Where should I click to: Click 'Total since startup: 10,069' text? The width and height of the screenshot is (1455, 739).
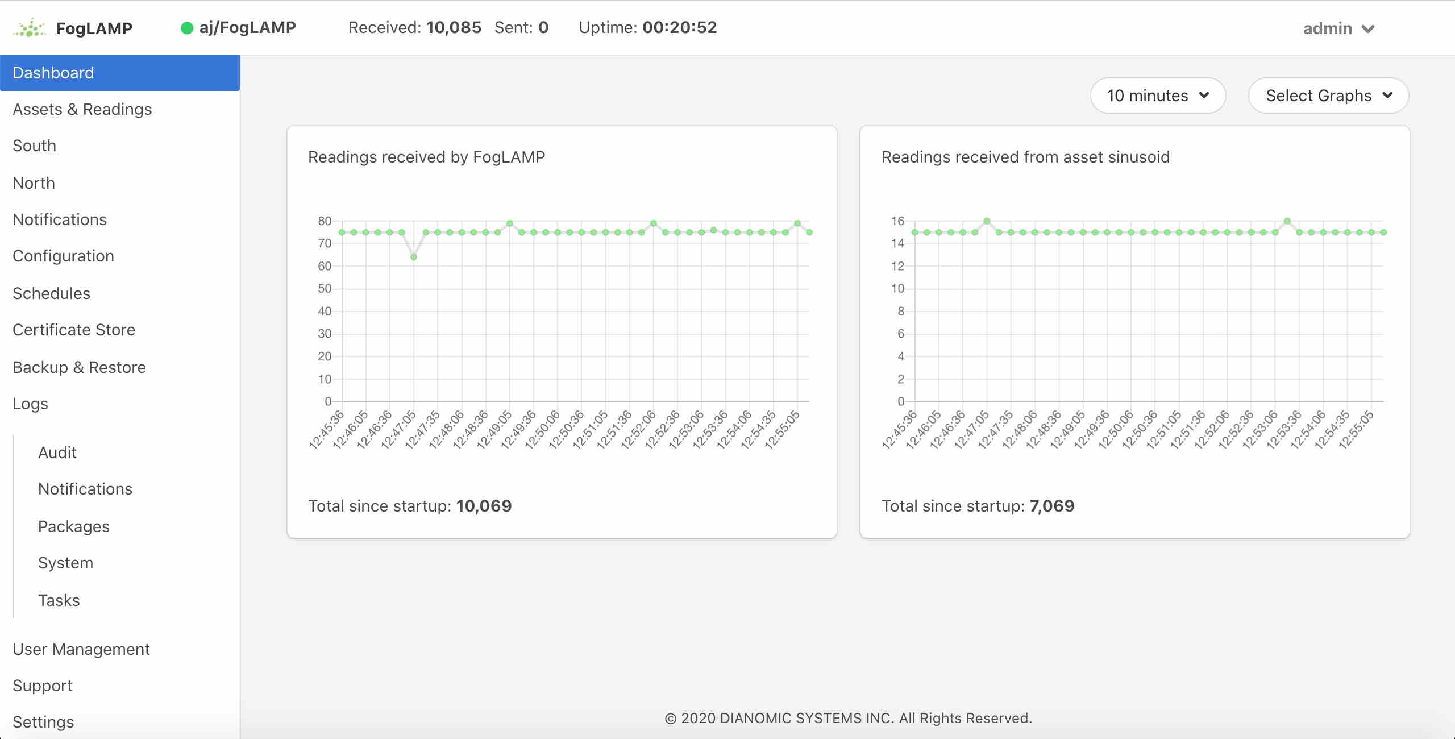pos(410,506)
